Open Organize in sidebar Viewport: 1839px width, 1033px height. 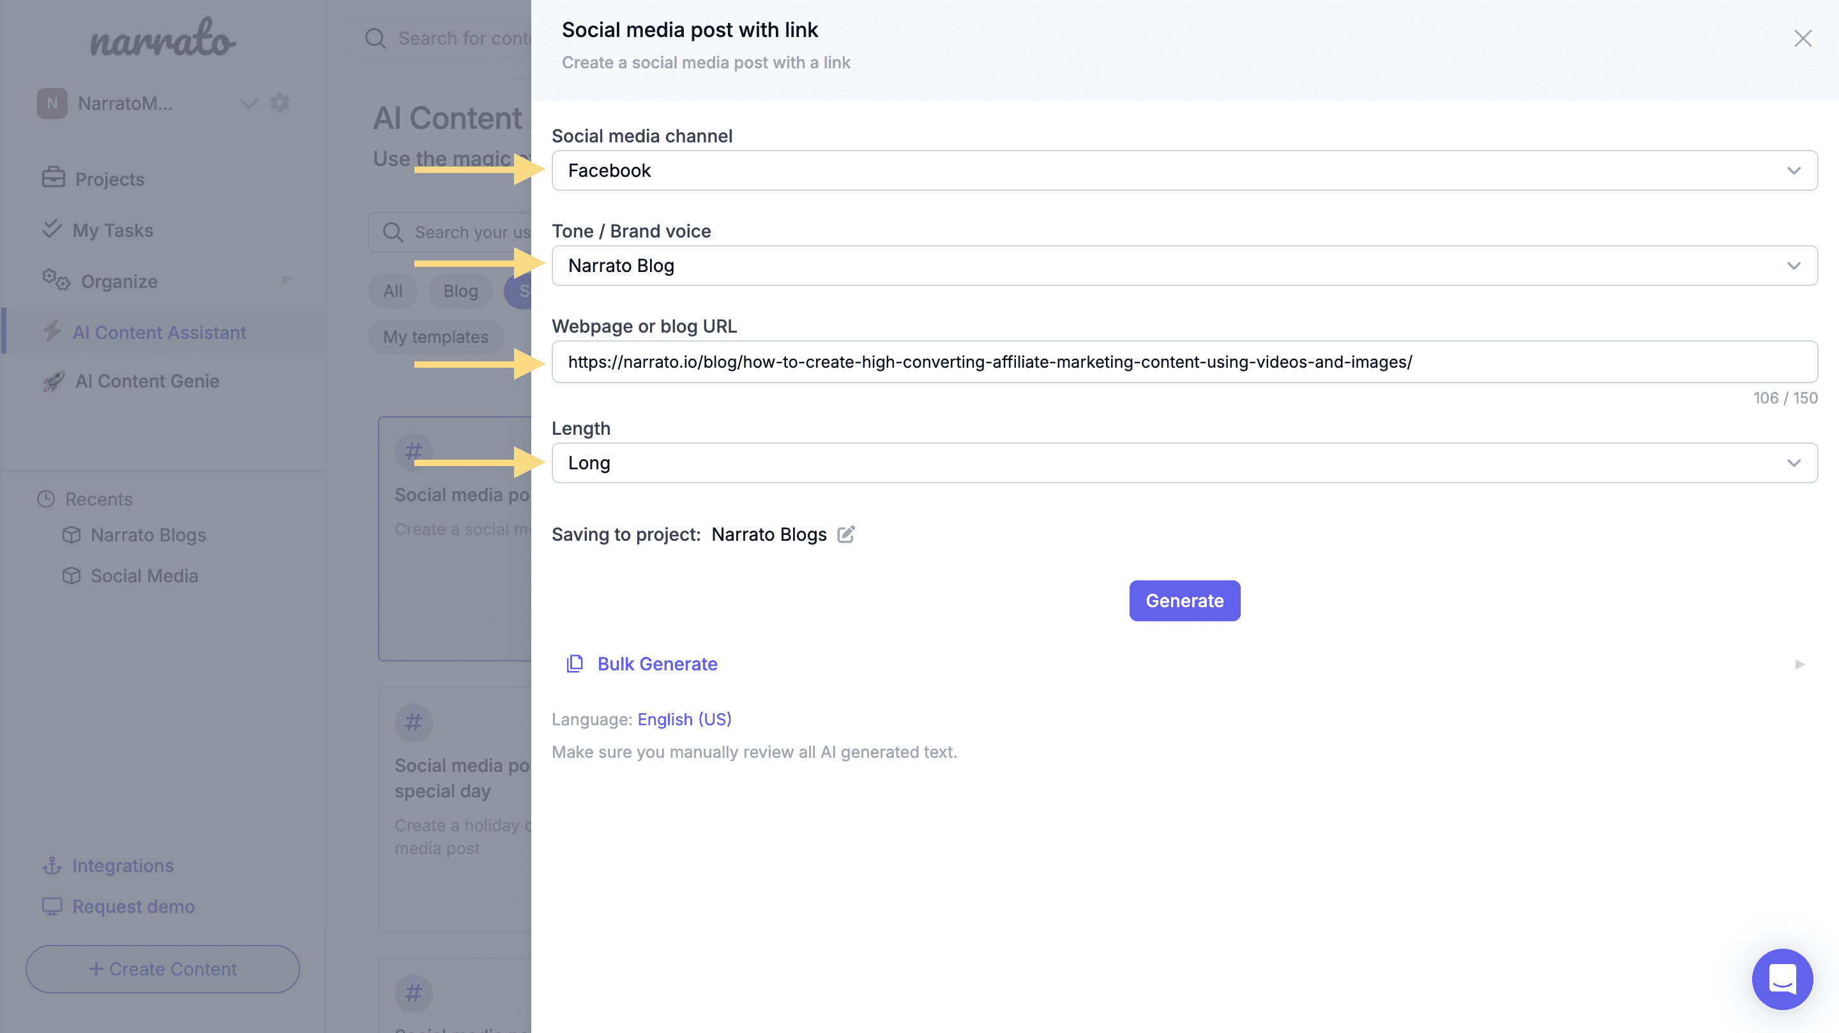[x=119, y=282]
